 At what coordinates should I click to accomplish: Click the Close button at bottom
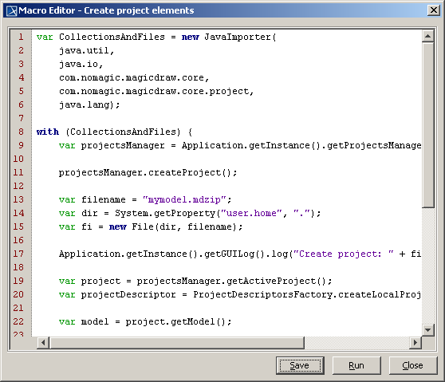pyautogui.click(x=413, y=365)
